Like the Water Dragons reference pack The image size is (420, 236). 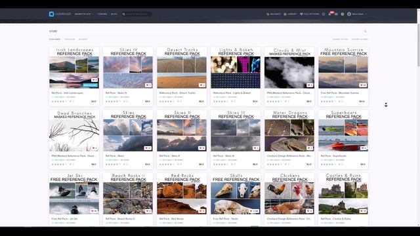[x=310, y=148]
